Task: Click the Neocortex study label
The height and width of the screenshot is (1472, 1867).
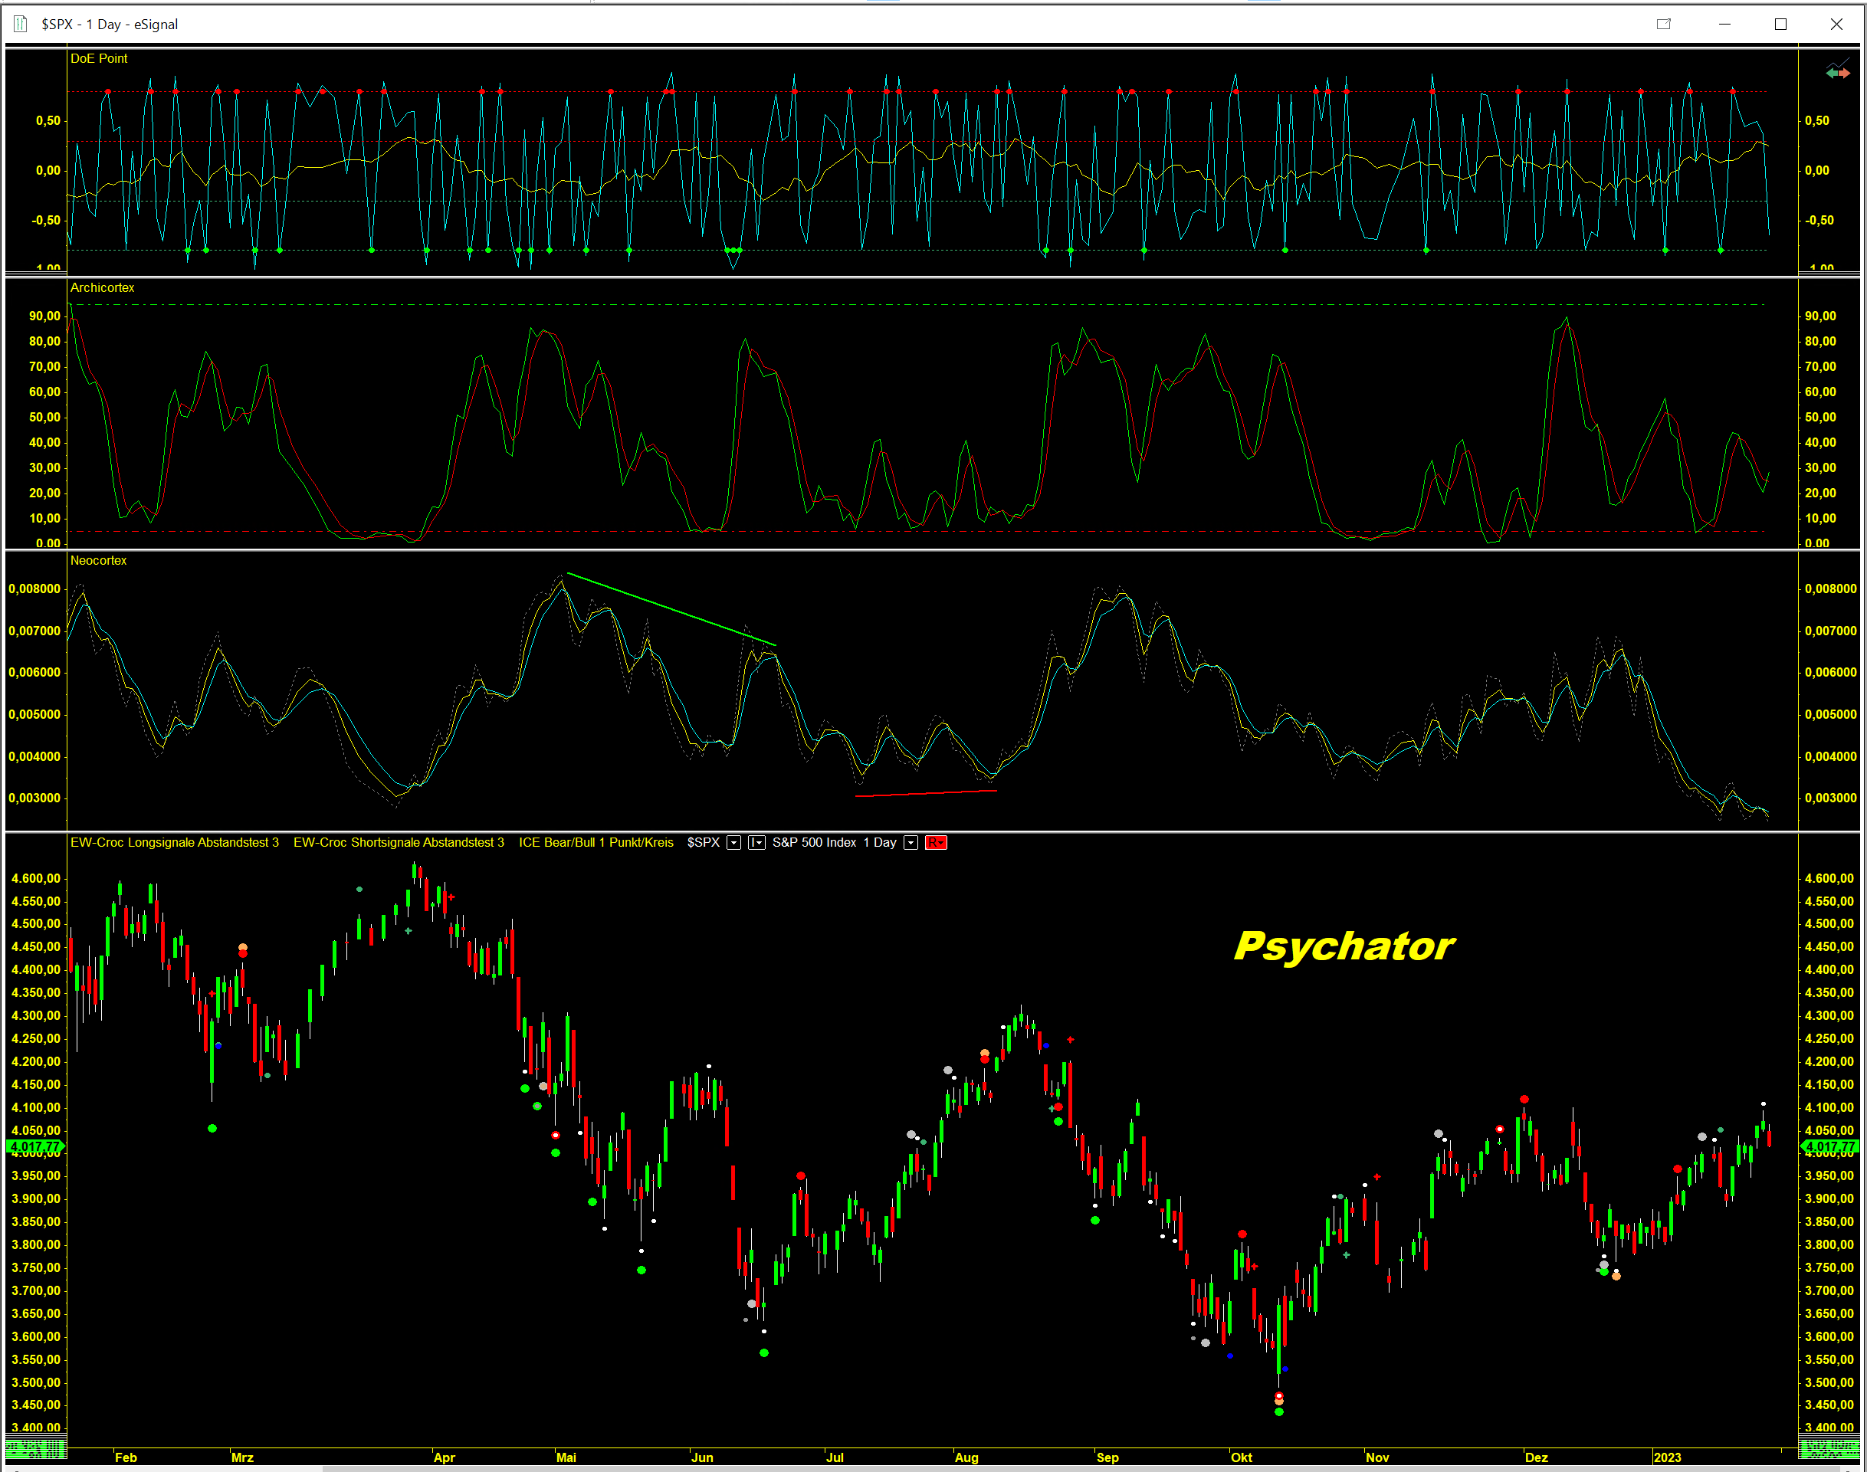Action: pos(98,560)
